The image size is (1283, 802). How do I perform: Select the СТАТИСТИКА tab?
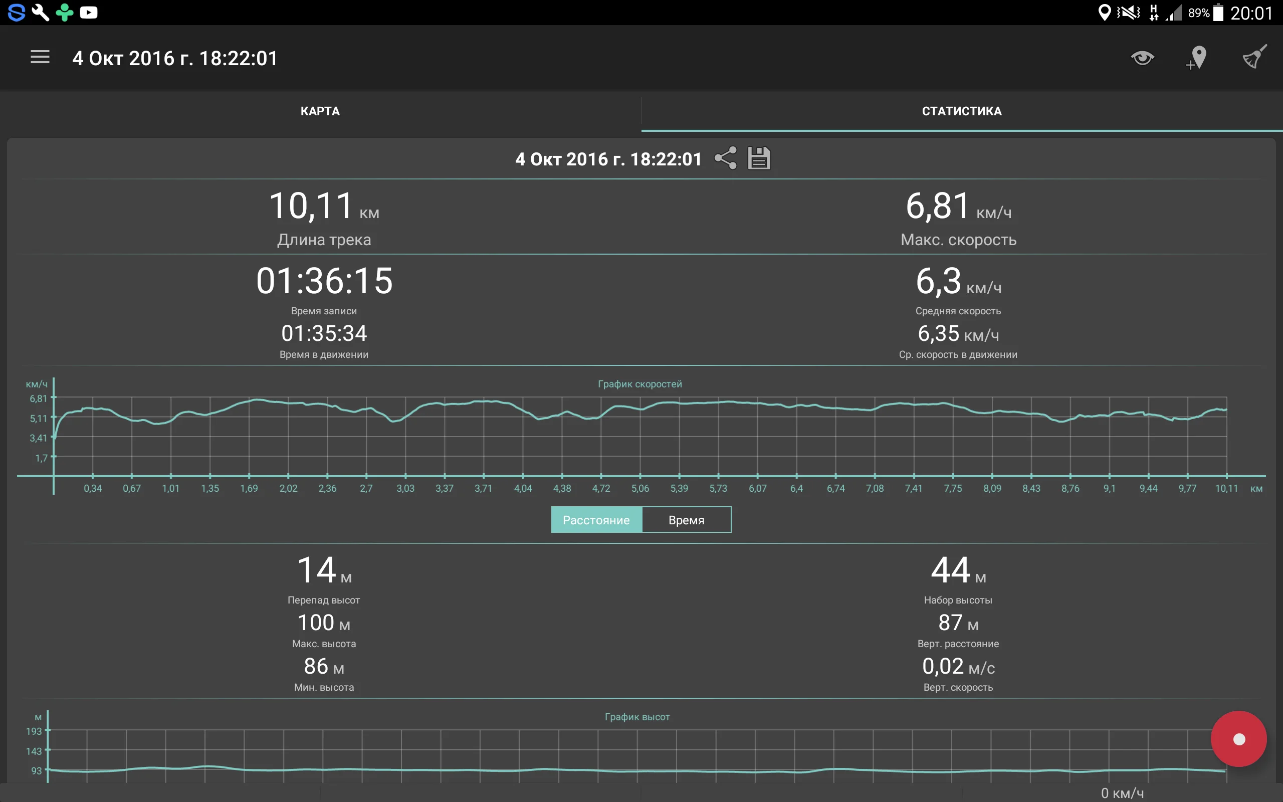(x=961, y=111)
